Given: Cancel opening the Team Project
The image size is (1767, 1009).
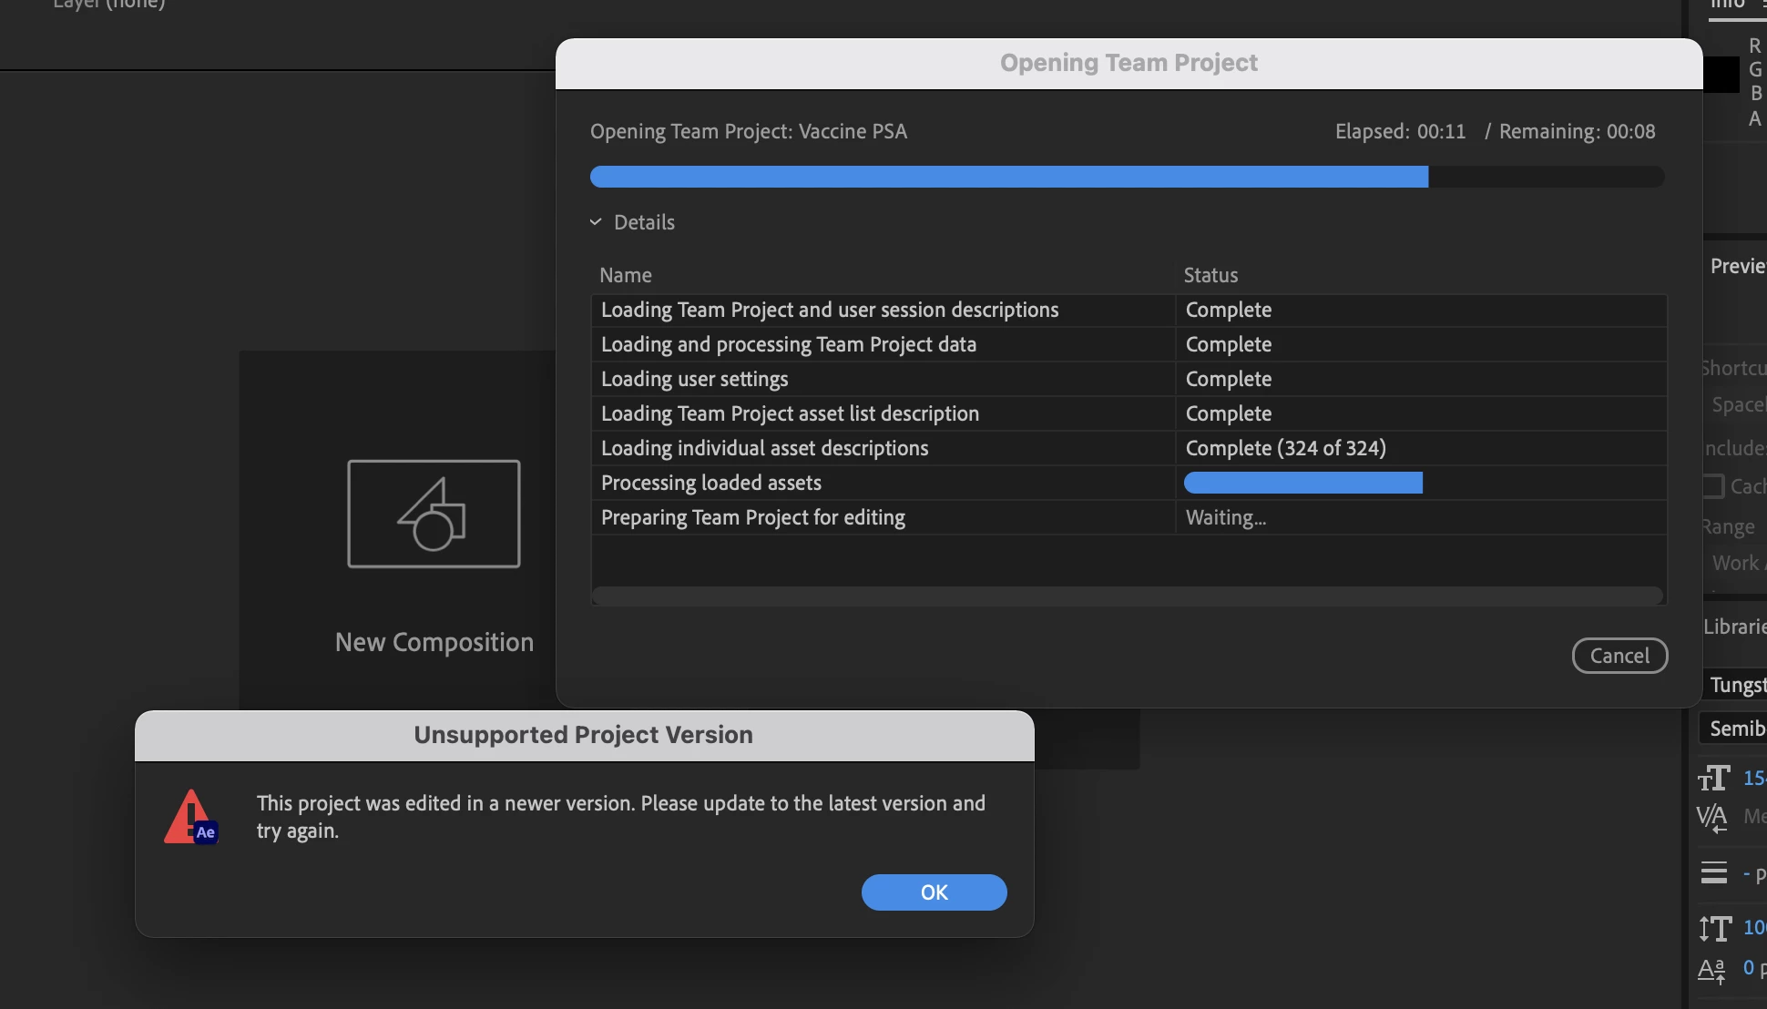Looking at the screenshot, I should point(1619,656).
